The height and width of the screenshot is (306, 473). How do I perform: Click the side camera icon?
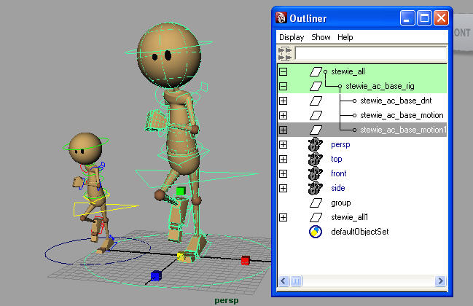[316, 188]
